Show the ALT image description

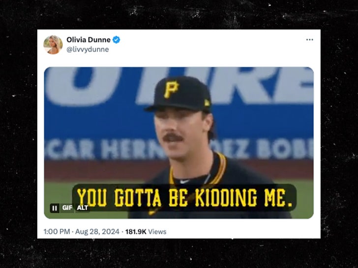pos(83,208)
